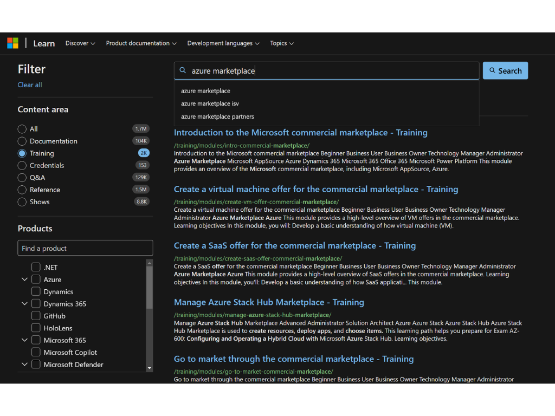Click the 1.5M count badge for Reference
Viewport: 555px width, 416px height.
(x=141, y=190)
